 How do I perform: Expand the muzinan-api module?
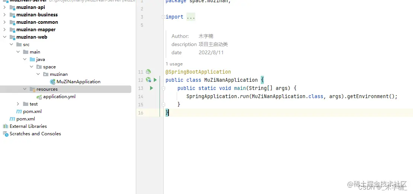tap(4, 7)
